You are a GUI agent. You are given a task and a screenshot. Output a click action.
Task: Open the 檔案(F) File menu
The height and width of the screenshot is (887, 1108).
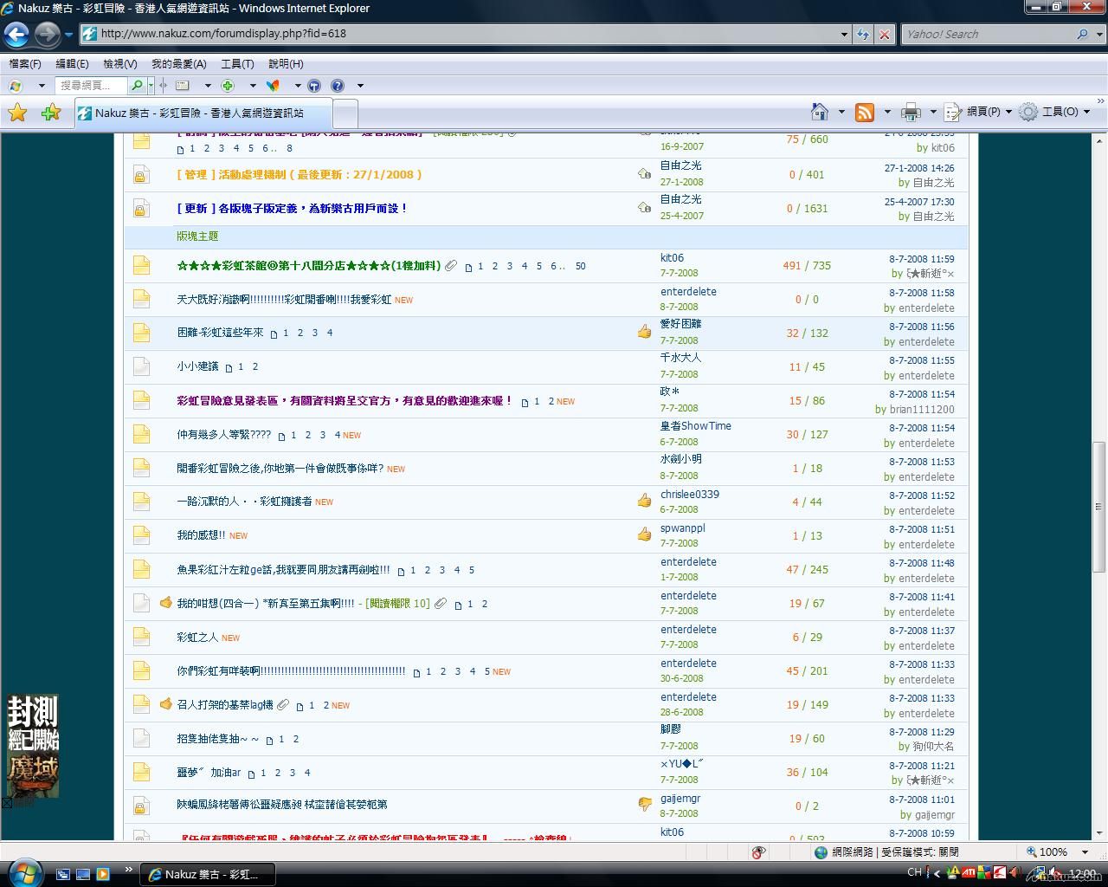[25, 64]
